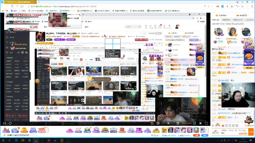Open the left ranking link above the tabs
This screenshot has width=255, height=143.
click(222, 15)
